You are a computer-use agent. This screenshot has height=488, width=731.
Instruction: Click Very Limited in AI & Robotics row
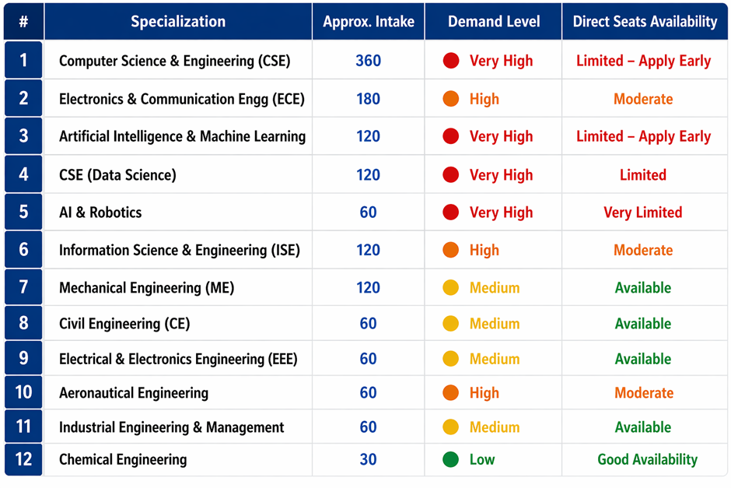click(642, 212)
